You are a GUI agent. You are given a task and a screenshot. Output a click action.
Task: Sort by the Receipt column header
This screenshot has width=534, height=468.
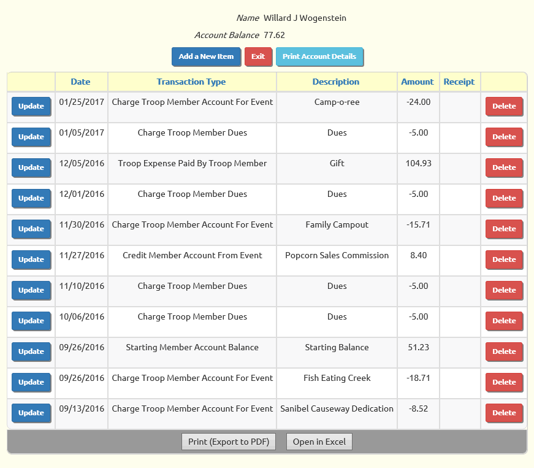tap(459, 82)
